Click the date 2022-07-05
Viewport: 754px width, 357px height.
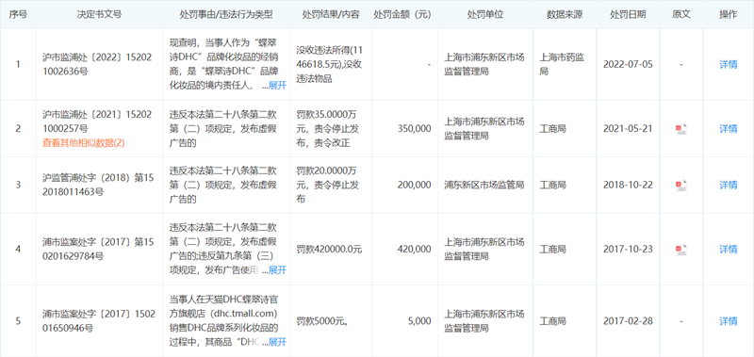628,64
